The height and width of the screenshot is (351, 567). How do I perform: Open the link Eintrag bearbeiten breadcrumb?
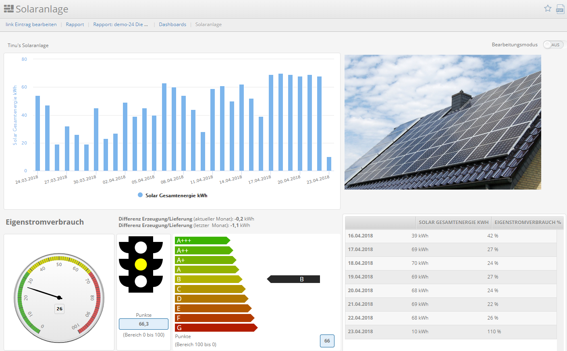point(31,25)
